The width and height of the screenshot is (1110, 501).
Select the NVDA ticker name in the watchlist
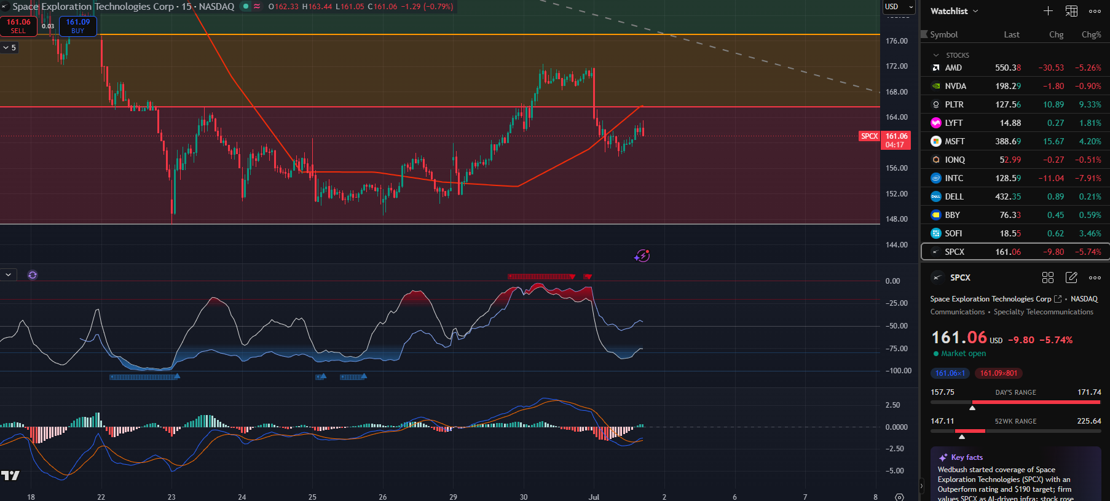tap(955, 86)
